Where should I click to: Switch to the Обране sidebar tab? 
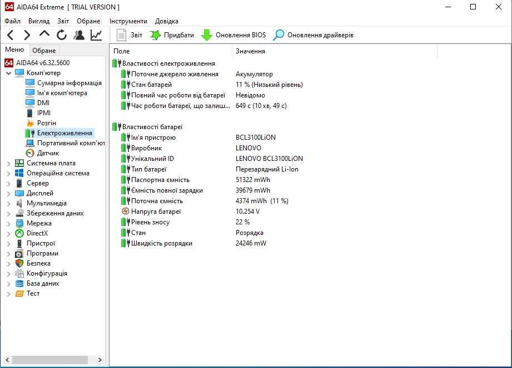[44, 50]
